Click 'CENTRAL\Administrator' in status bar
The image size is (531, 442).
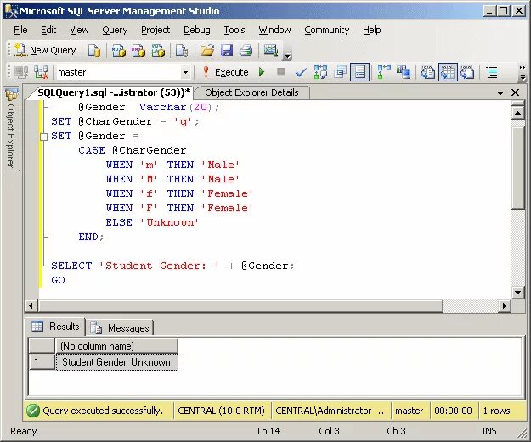click(330, 411)
